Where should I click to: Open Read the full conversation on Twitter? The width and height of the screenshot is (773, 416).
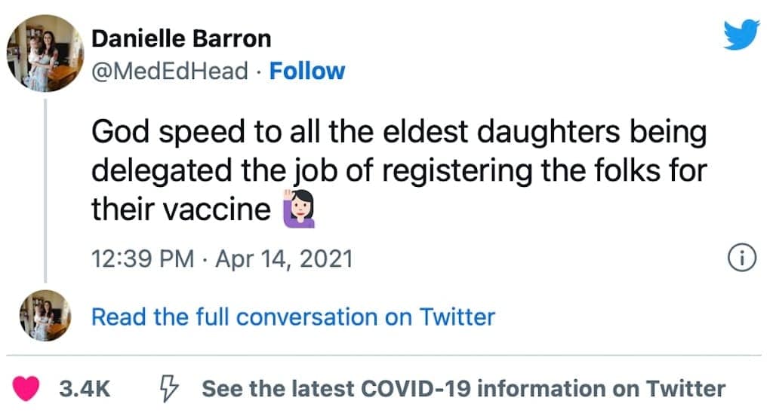point(293,317)
